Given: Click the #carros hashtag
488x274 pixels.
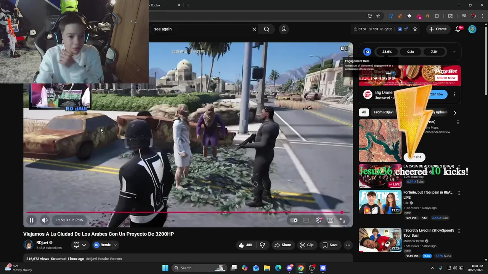Looking at the screenshot, I should point(116,259).
